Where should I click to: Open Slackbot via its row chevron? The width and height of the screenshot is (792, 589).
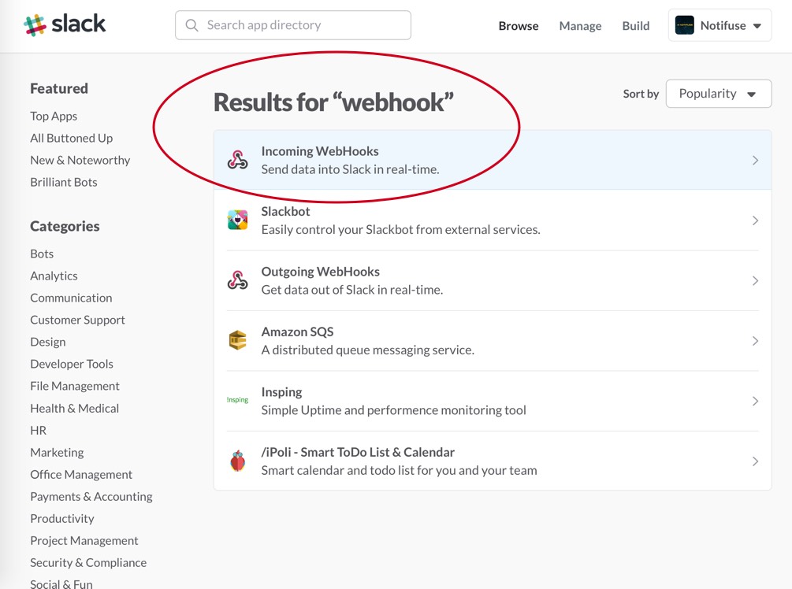(755, 220)
